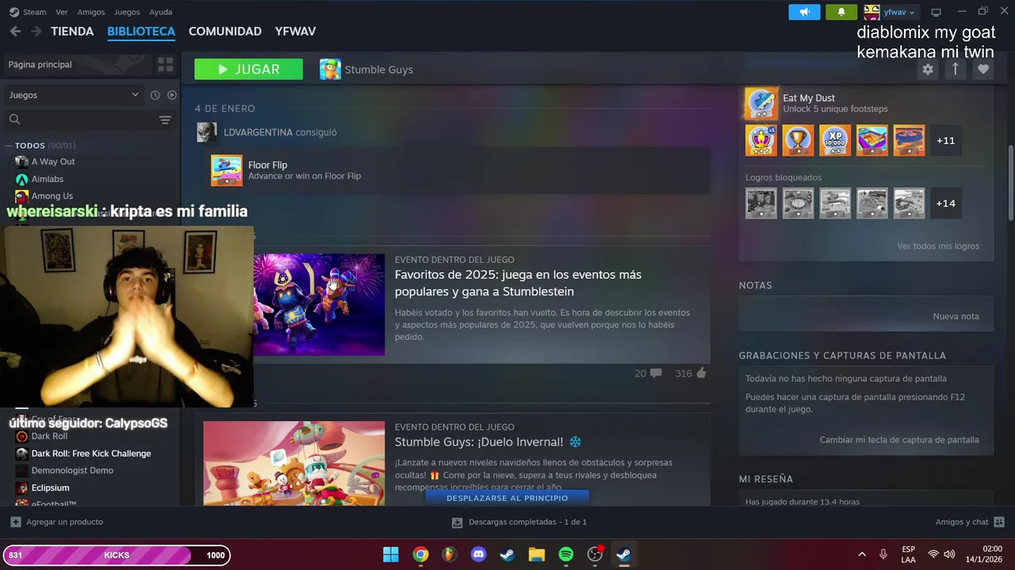1015x570 pixels.
Task: Click the crown achievement icon
Action: 761,140
